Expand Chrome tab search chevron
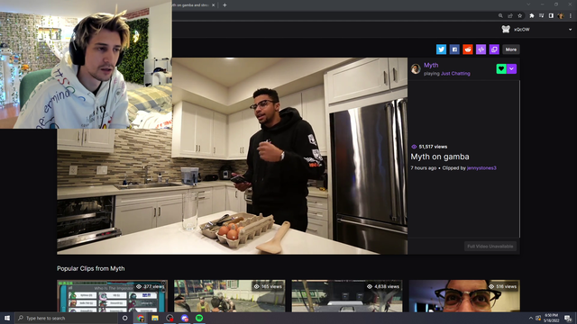This screenshot has height=324, width=577. pos(528,4)
